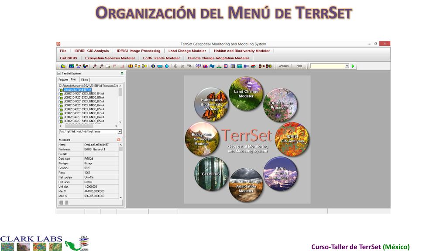
Task: Activate the blue cursor inquiry info icon
Action: [153, 66]
